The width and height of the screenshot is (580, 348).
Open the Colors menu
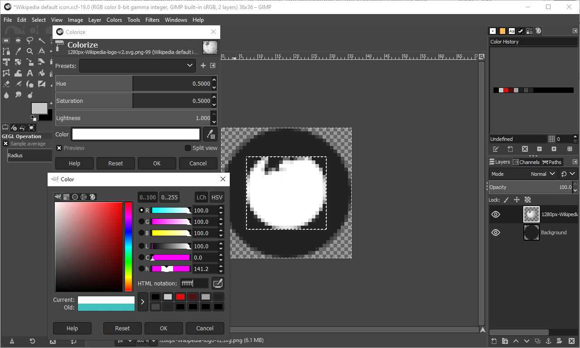pos(114,20)
